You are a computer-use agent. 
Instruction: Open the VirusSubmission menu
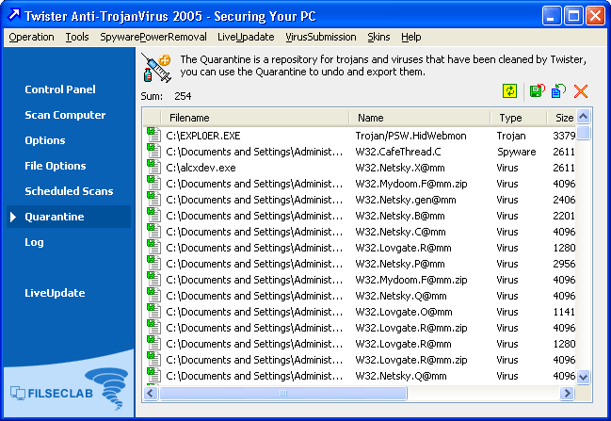click(321, 37)
